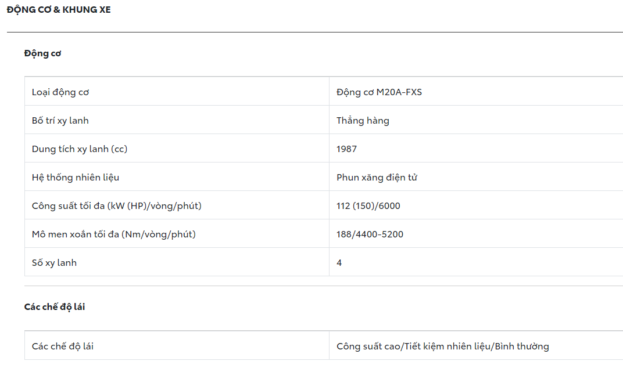623x368 pixels.
Task: Click the 112 (150)/6000 power value
Action: point(368,205)
